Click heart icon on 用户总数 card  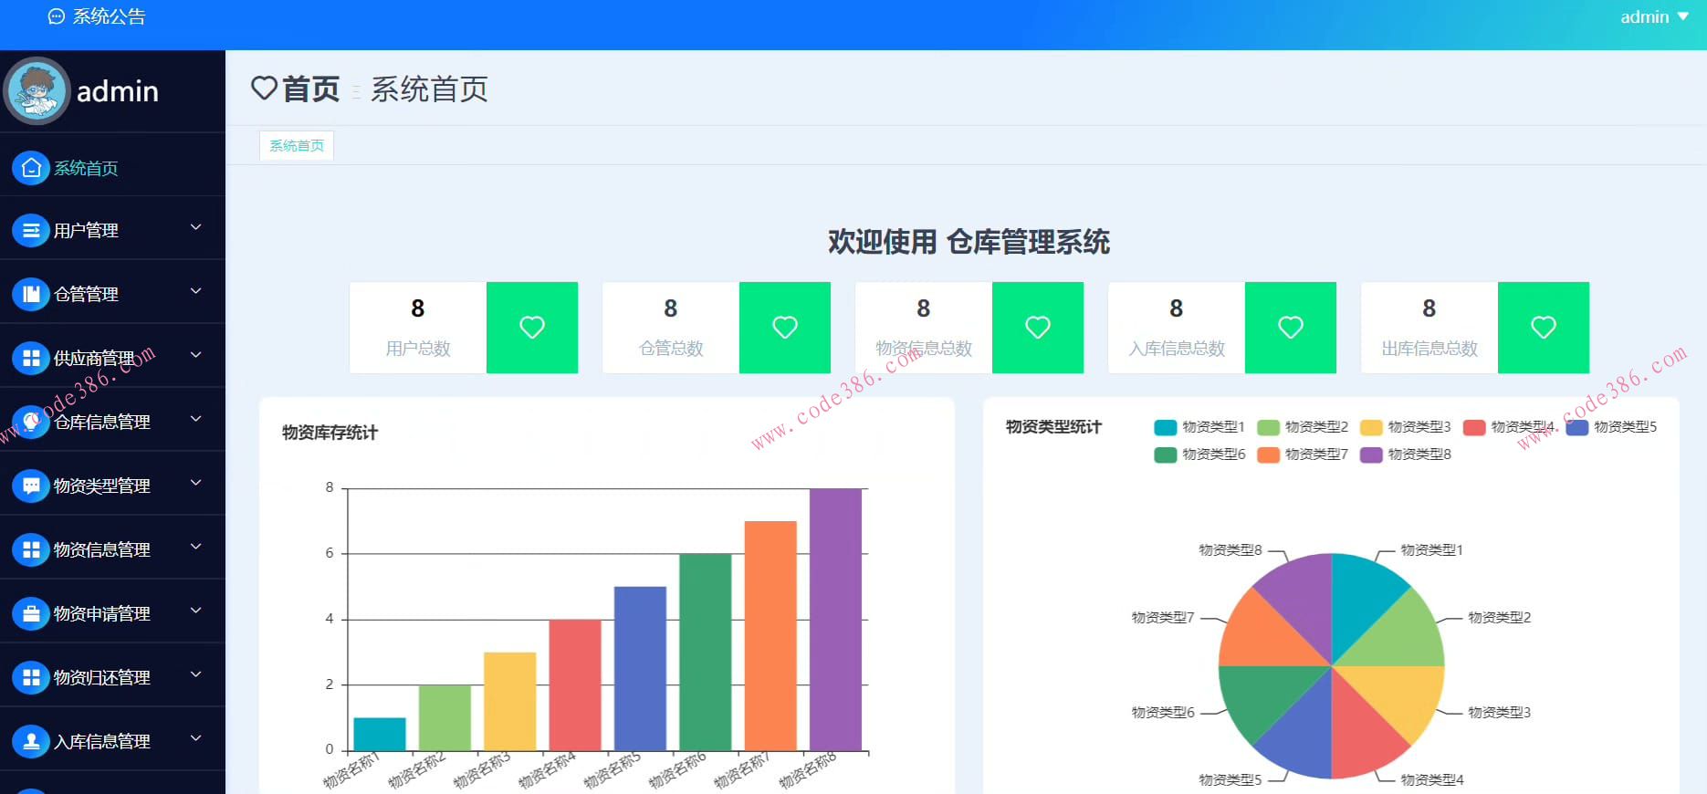(x=532, y=328)
